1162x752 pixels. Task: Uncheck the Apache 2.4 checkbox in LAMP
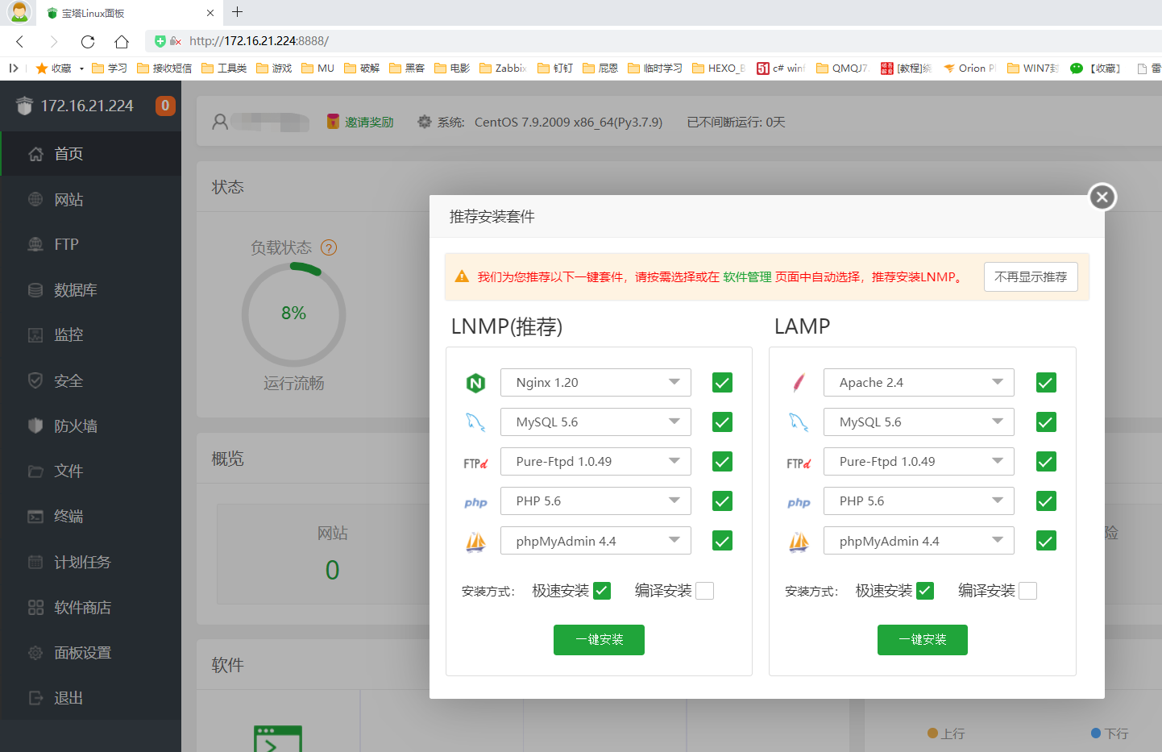1046,383
